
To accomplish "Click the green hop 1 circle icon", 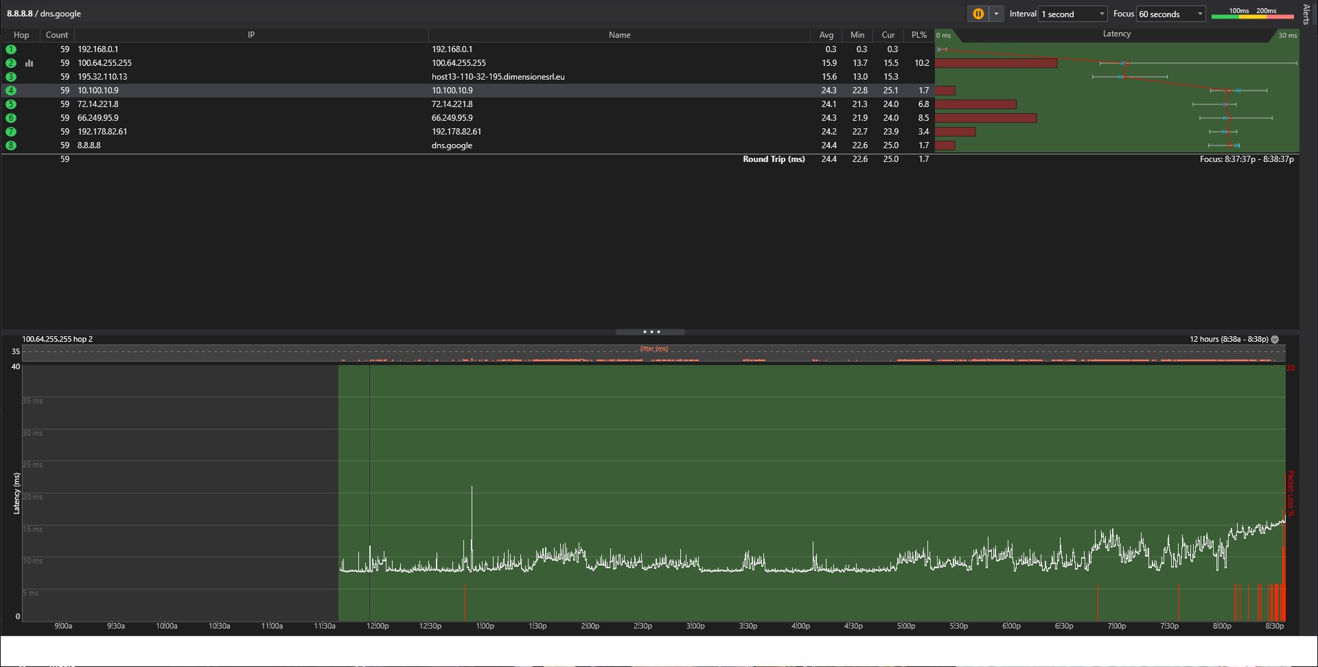I will 11,49.
